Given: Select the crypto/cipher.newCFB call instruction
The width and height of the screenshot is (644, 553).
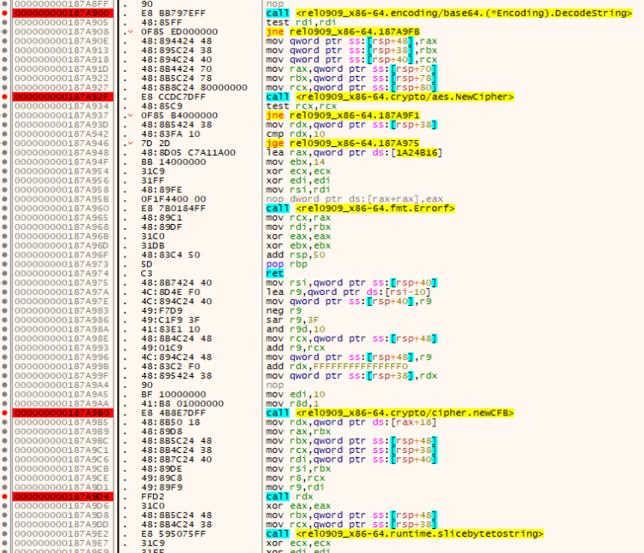Looking at the screenshot, I should (389, 413).
